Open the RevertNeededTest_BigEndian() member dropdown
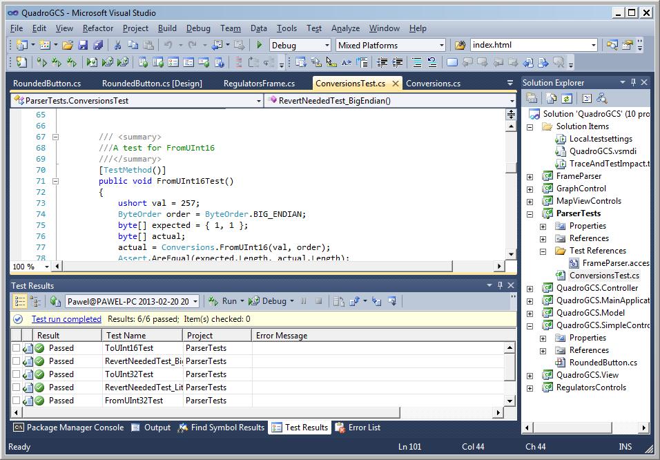 [512, 101]
